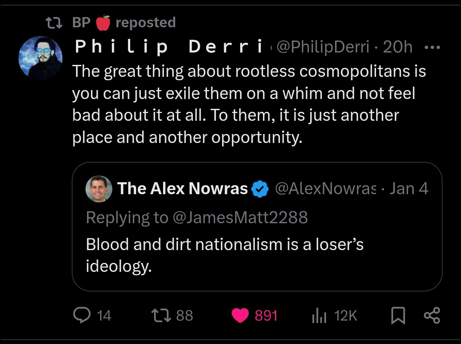Click the Jan 4 quoted post date
The width and height of the screenshot is (461, 344).
coord(409,188)
